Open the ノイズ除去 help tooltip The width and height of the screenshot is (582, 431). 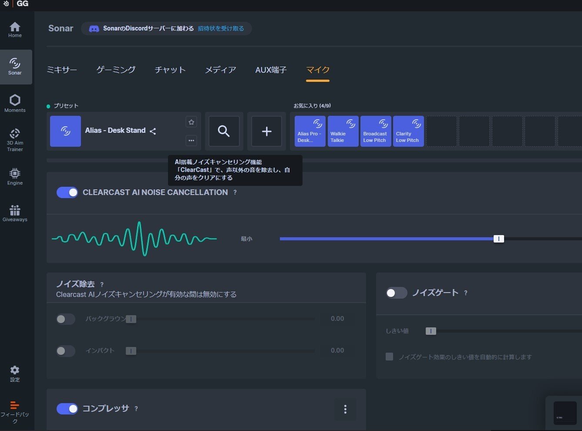point(102,284)
